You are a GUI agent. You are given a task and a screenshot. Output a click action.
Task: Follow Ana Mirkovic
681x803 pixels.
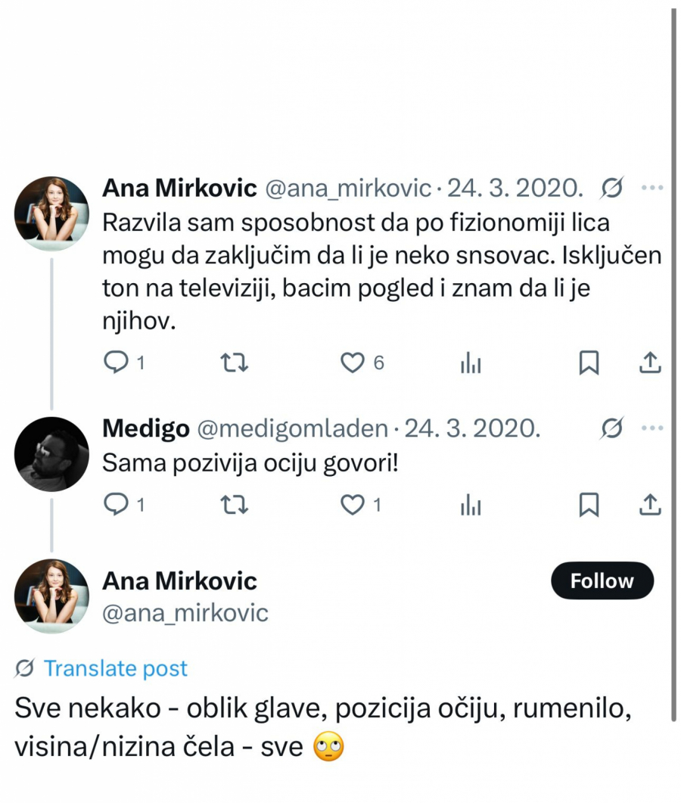pyautogui.click(x=602, y=580)
